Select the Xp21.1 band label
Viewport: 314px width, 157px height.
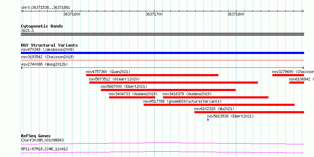point(28,31)
